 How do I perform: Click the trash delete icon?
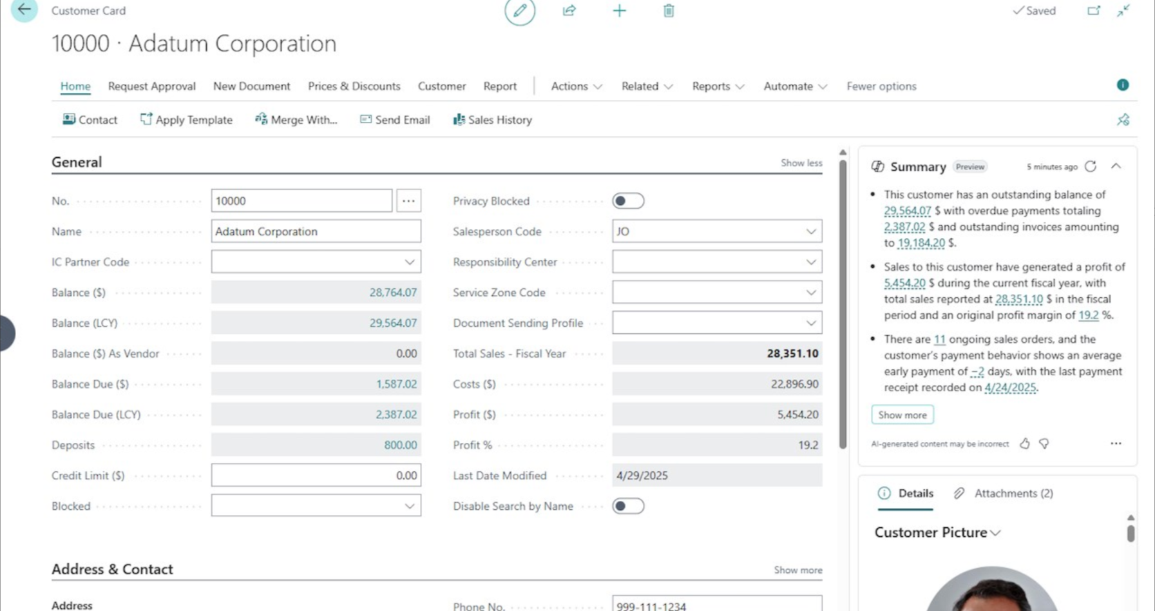click(x=669, y=11)
